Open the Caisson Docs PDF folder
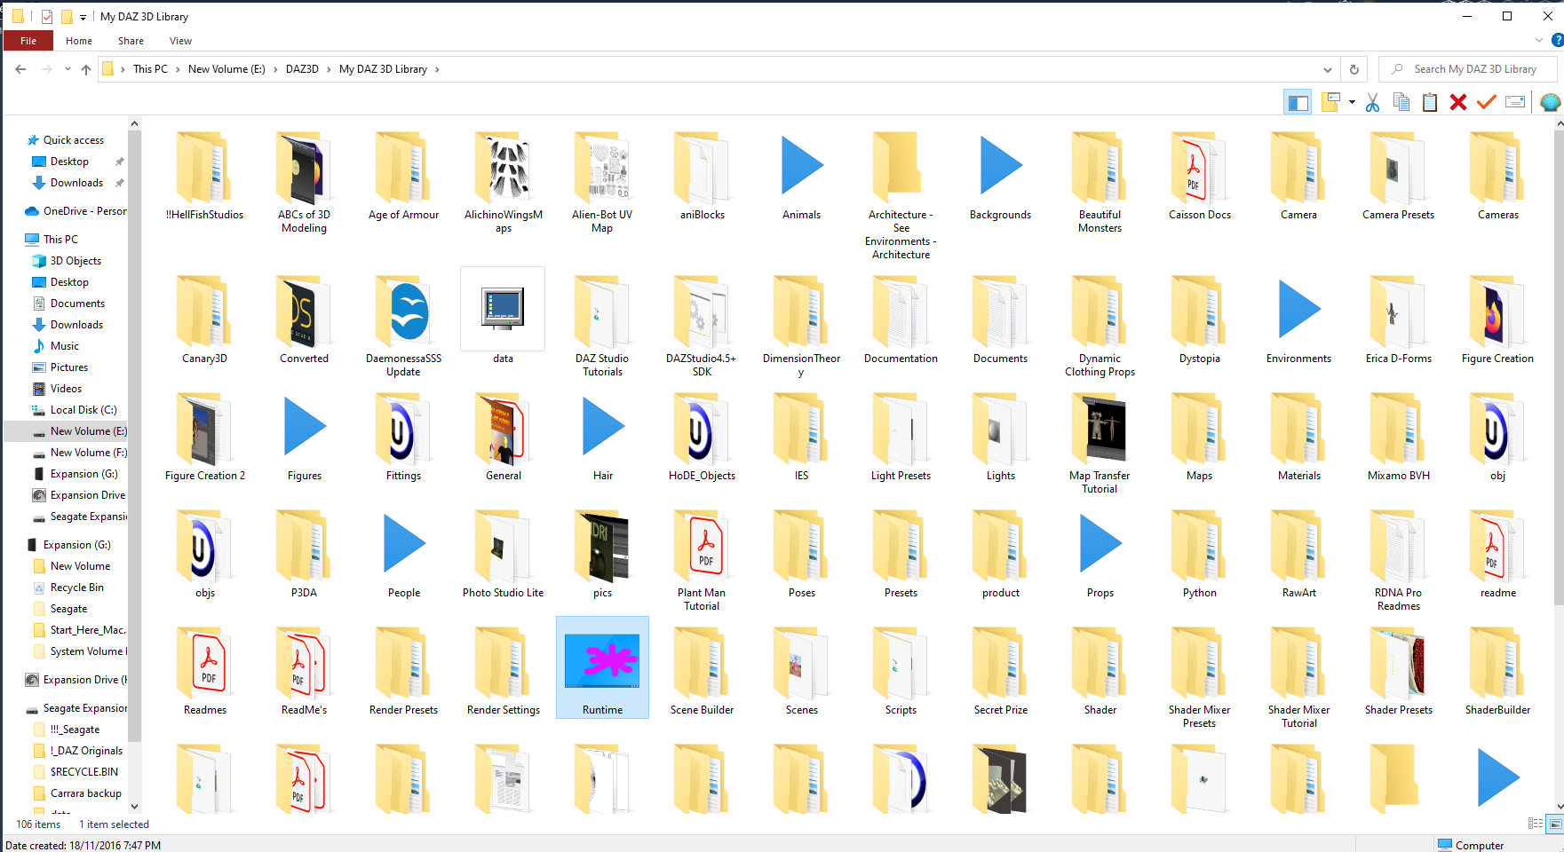This screenshot has height=852, width=1564. tap(1200, 177)
